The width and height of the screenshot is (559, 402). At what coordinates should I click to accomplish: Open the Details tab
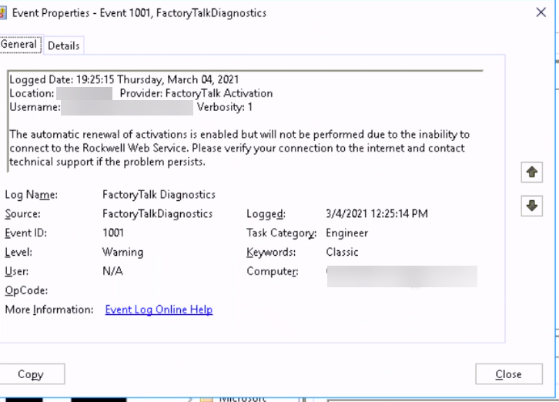63,45
